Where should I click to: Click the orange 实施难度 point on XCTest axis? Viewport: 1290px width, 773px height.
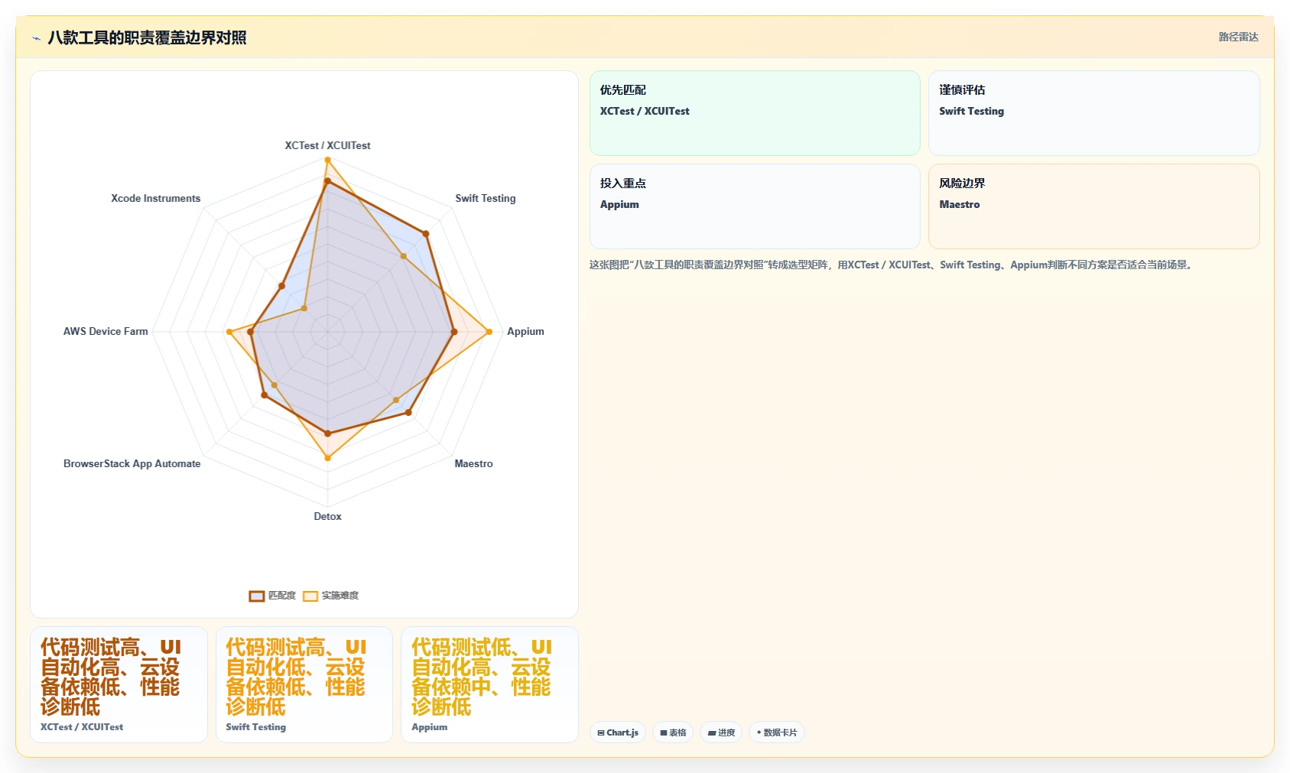click(327, 160)
